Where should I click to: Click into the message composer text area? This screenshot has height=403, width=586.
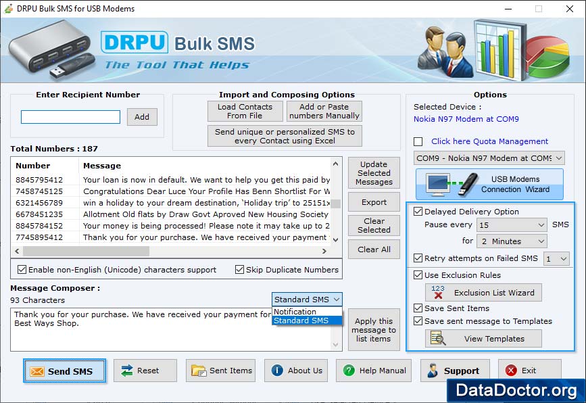tap(171, 329)
